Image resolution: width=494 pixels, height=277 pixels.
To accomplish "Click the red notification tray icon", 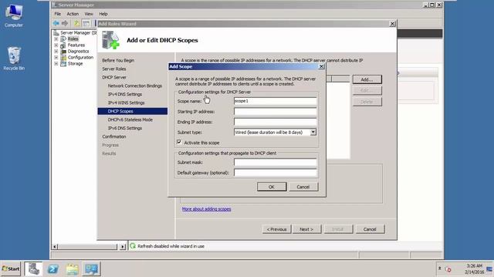I will [448, 269].
